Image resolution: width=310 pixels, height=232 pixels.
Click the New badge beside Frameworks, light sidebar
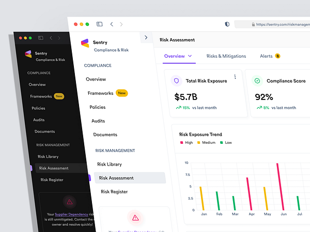click(x=122, y=93)
